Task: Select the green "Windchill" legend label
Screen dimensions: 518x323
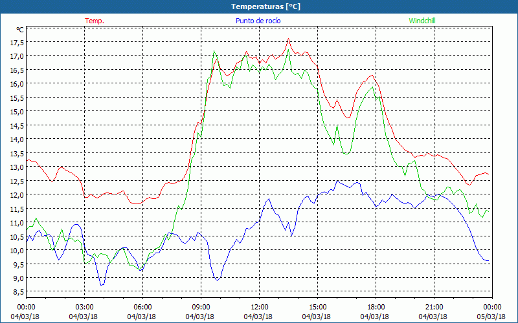Action: click(x=422, y=21)
